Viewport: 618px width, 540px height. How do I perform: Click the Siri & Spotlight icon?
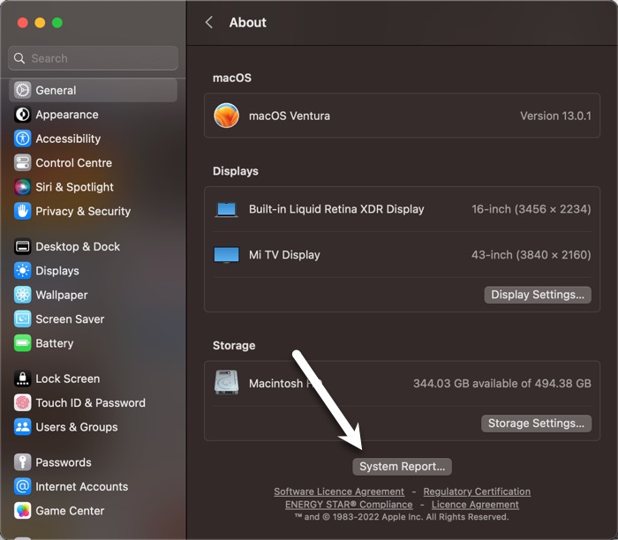pos(22,187)
